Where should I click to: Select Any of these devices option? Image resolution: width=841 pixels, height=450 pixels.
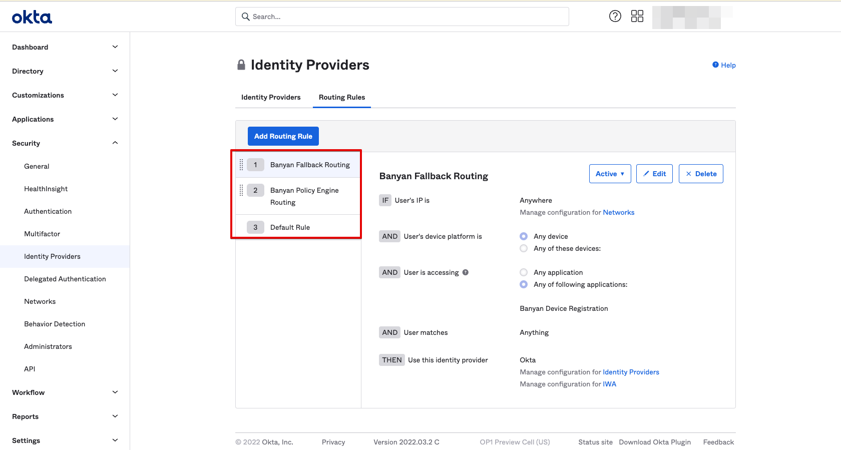pyautogui.click(x=524, y=248)
